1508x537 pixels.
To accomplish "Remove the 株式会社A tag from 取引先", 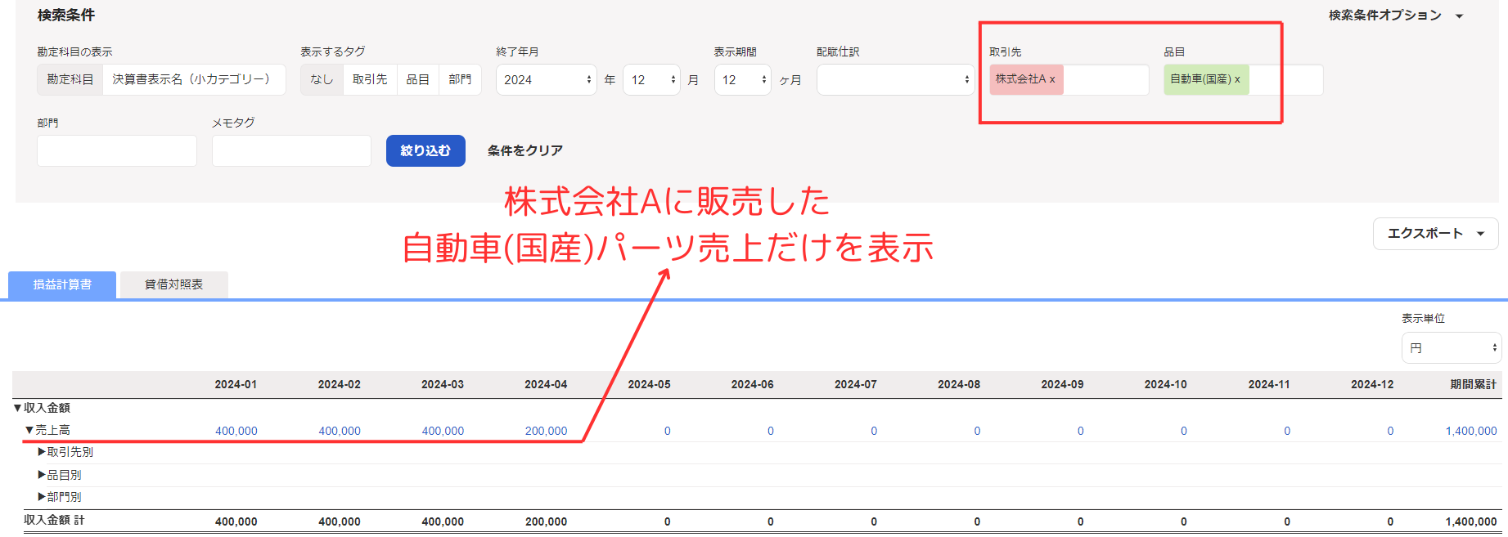I will tap(1052, 79).
